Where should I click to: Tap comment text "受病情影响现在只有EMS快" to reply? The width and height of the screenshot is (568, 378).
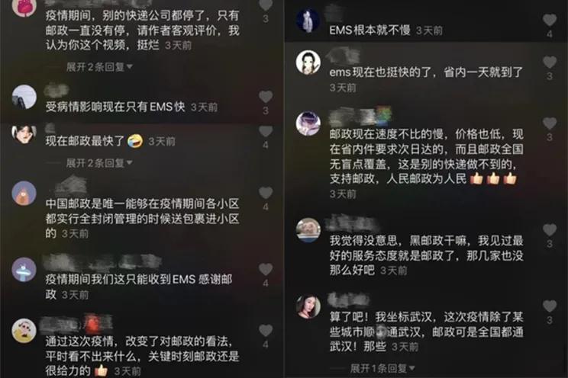point(115,107)
